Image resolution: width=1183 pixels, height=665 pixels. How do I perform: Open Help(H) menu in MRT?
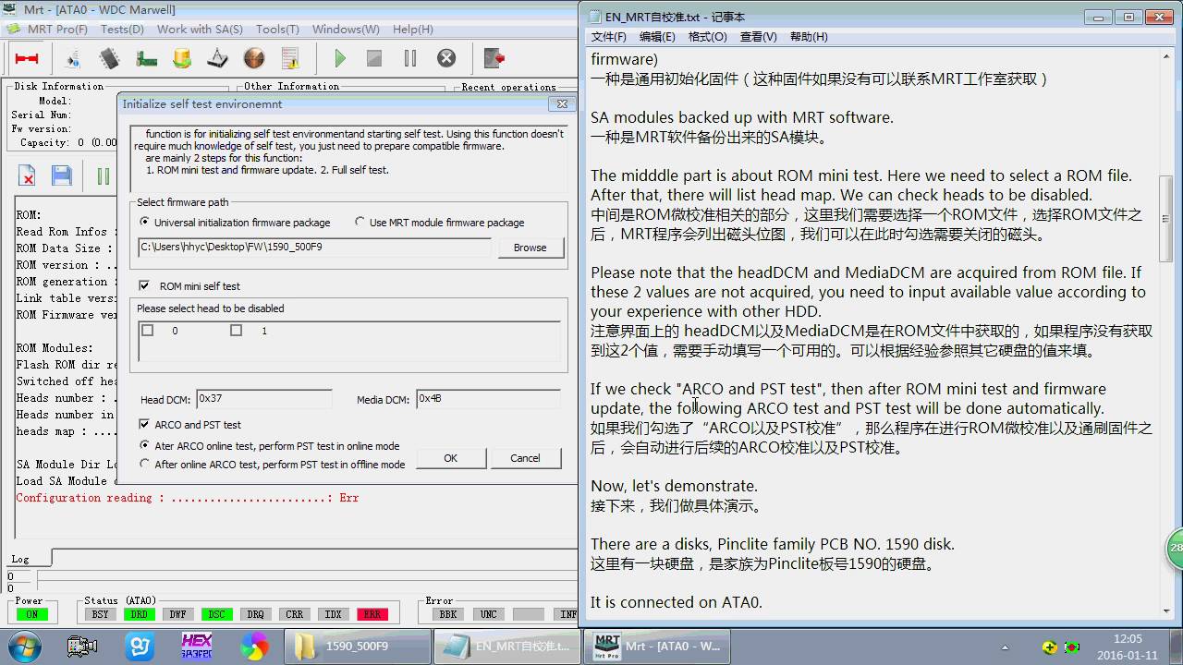(x=412, y=30)
